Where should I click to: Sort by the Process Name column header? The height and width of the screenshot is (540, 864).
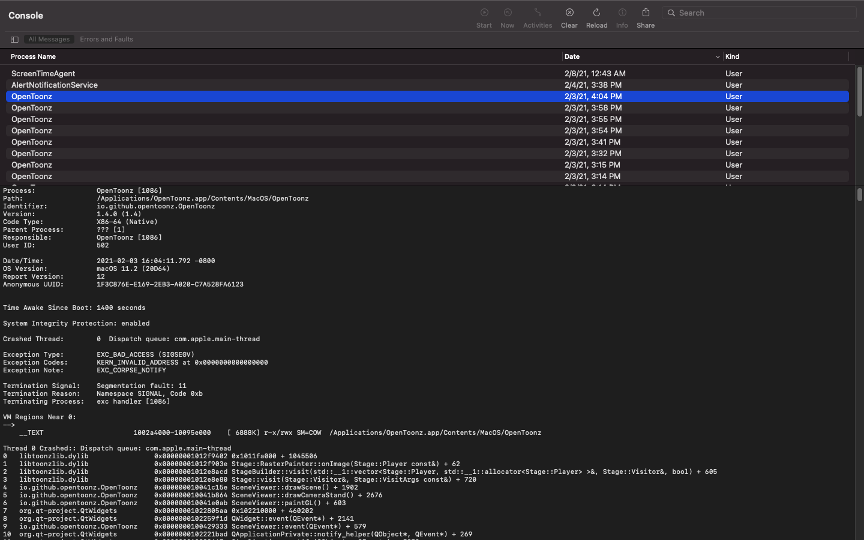pyautogui.click(x=33, y=56)
